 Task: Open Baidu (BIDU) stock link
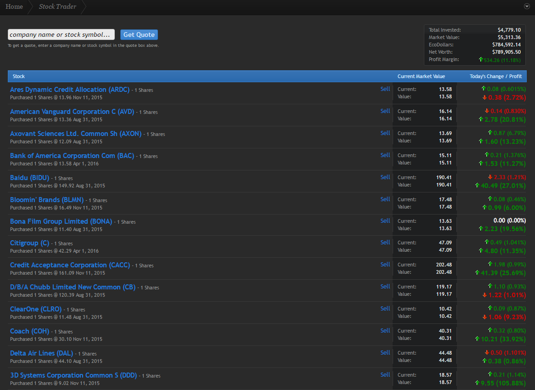pos(30,178)
